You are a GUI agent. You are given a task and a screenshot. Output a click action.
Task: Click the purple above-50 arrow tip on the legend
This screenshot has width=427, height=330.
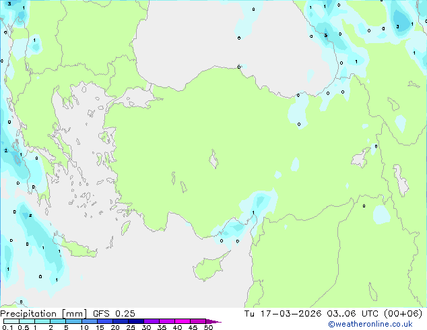click(x=213, y=321)
